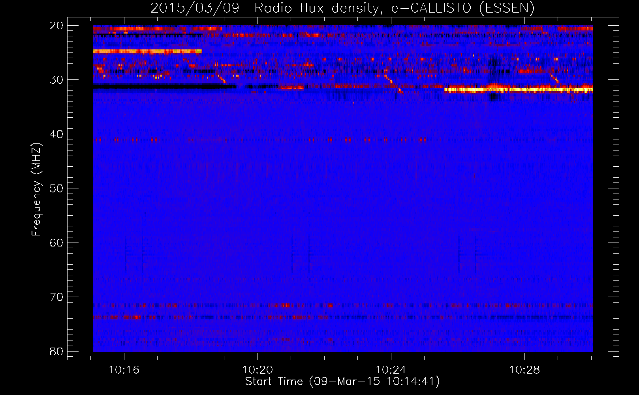Click the 50 frequency tick label
Image resolution: width=639 pixels, height=395 pixels.
[x=56, y=188]
